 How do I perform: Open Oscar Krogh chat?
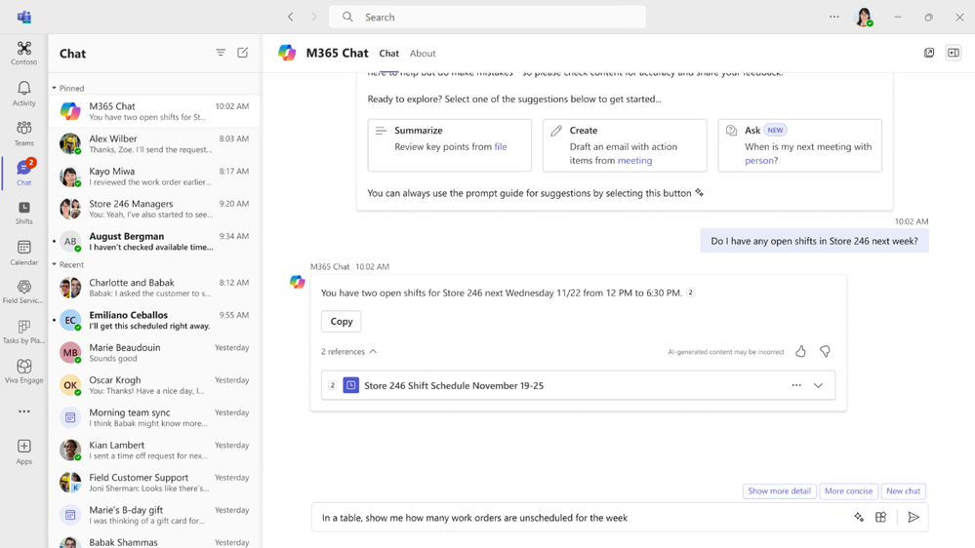tap(154, 385)
